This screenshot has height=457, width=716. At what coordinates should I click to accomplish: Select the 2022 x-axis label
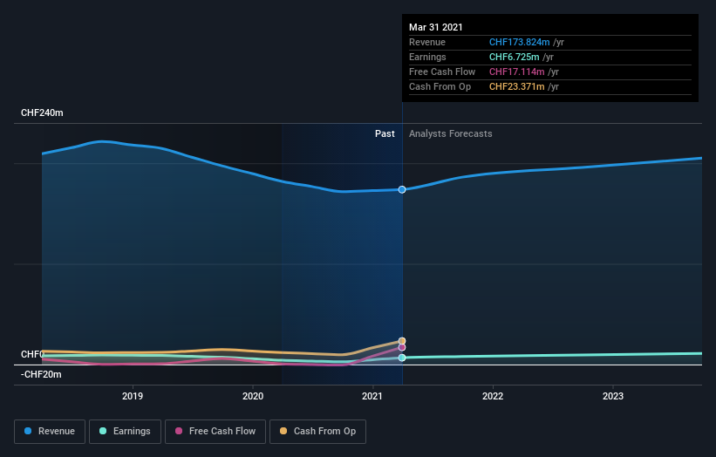coord(493,396)
